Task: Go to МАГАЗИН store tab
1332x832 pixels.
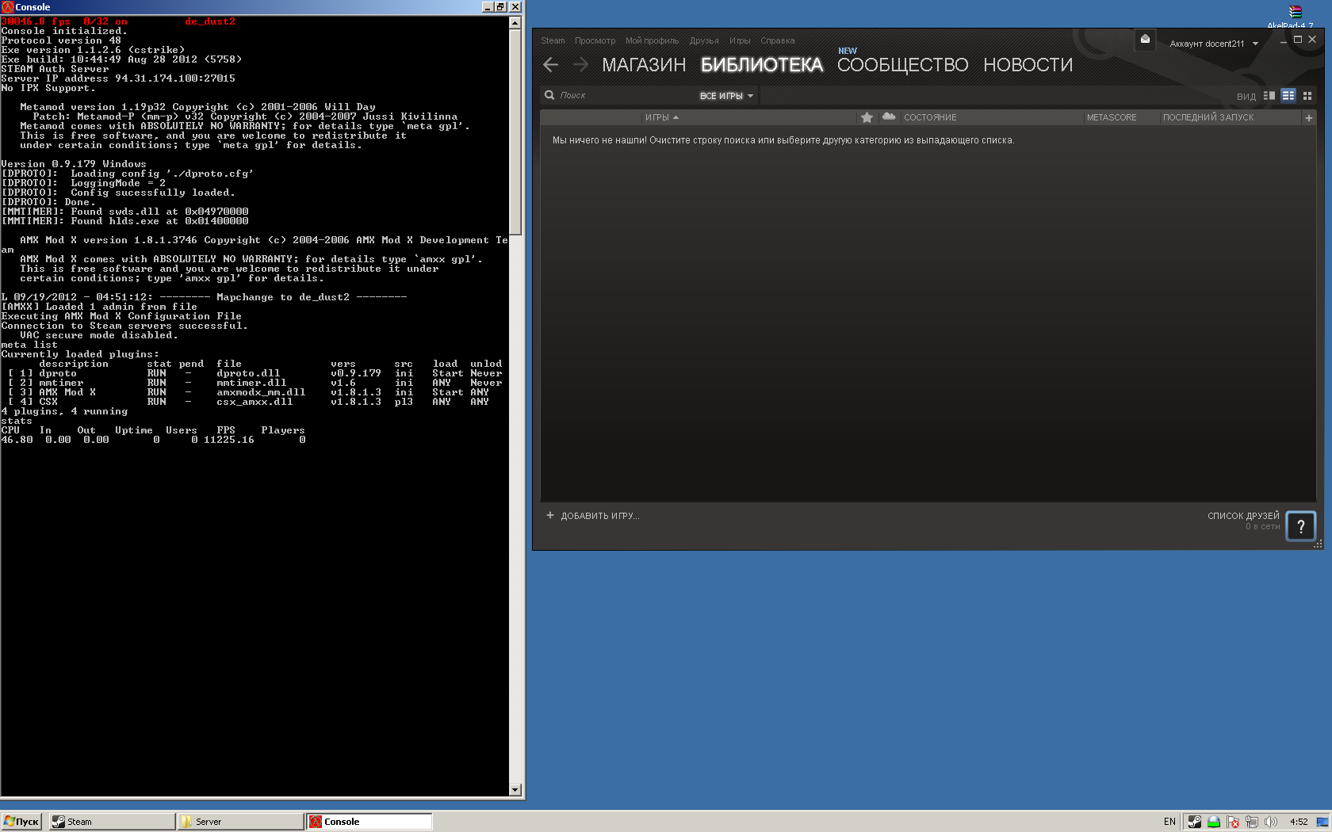Action: point(644,65)
